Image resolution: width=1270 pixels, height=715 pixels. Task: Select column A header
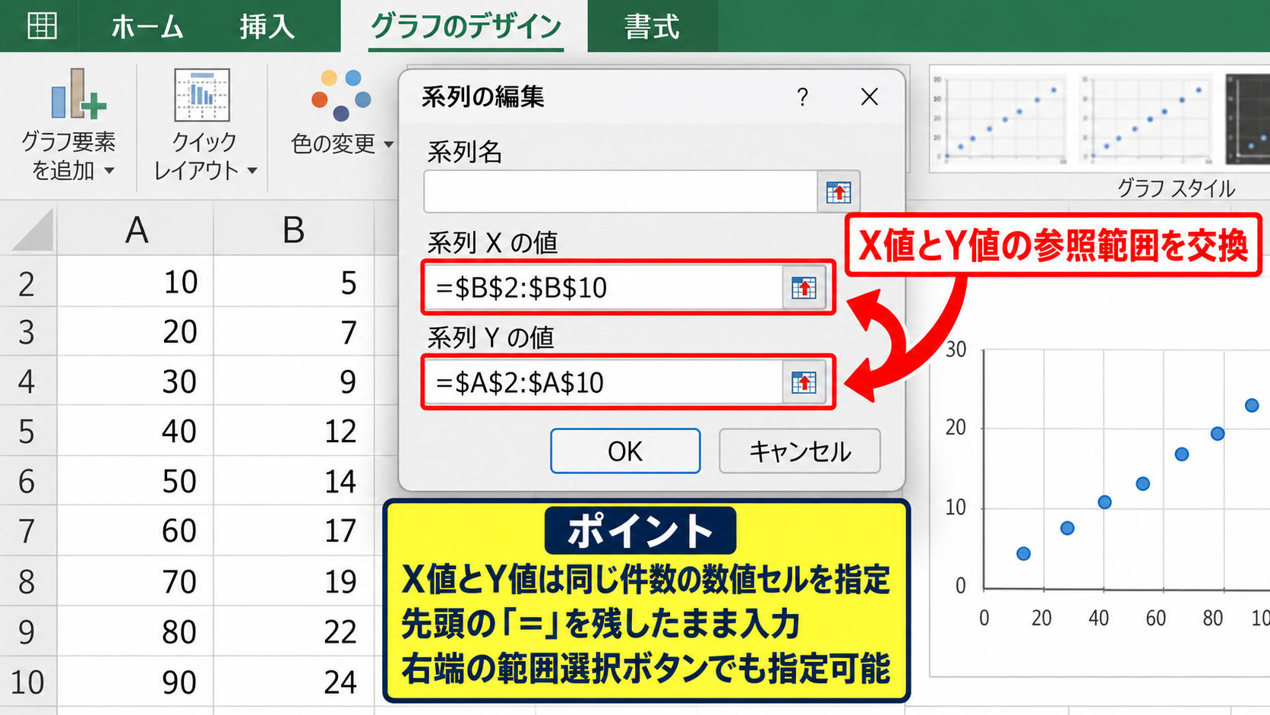point(136,229)
